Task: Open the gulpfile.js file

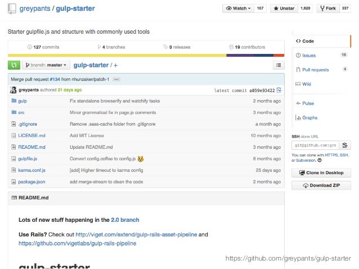Action: tap(28, 158)
